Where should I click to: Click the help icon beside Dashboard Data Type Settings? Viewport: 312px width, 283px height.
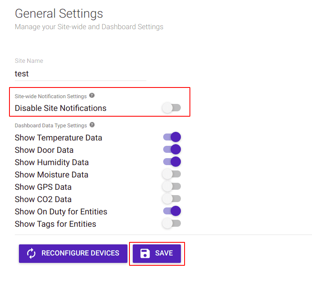pyautogui.click(x=92, y=125)
